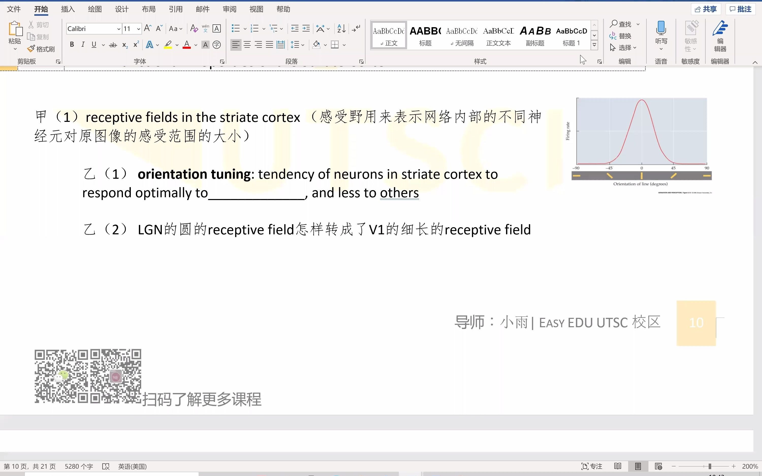The height and width of the screenshot is (476, 762).
Task: Click word count in status bar
Action: [79, 466]
